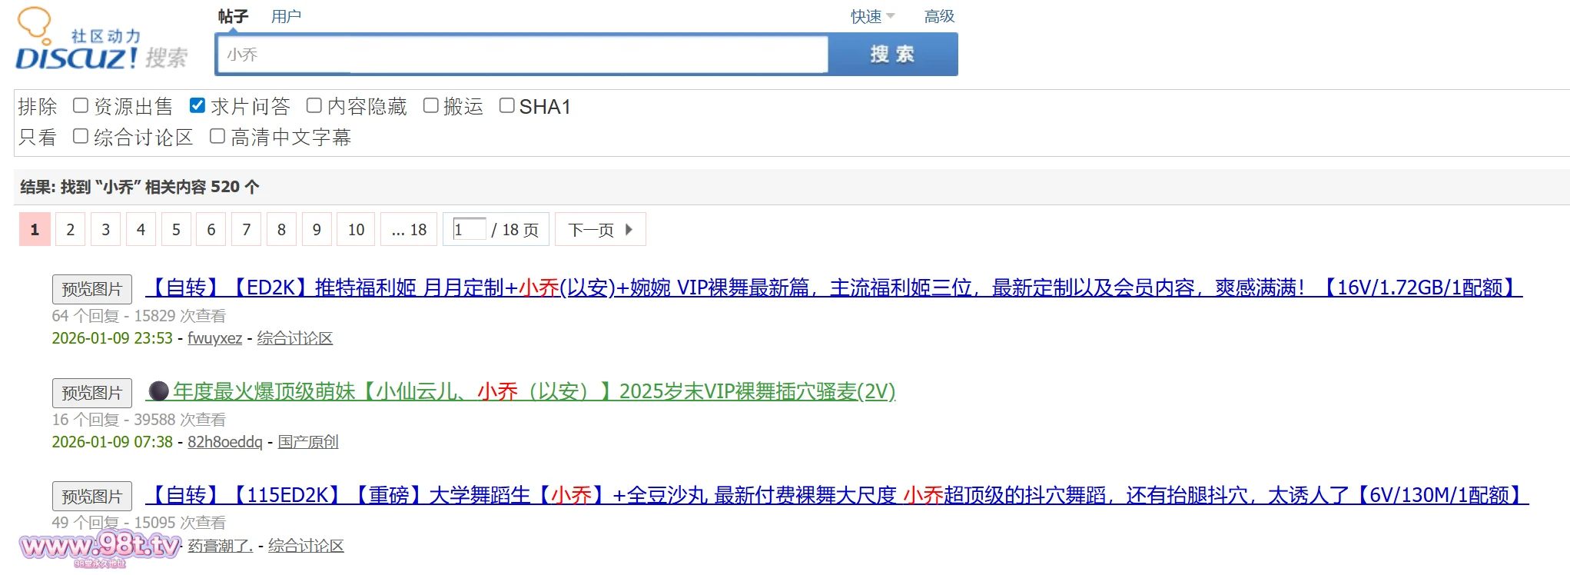1570x575 pixels.
Task: Switch to the 用户 search tab
Action: 286,16
